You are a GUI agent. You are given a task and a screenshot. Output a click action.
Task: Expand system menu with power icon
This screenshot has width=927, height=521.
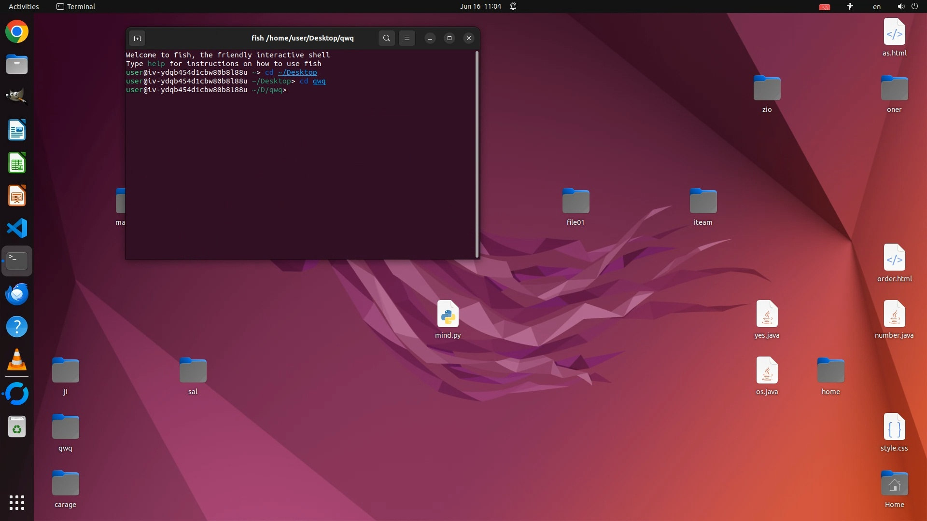pyautogui.click(x=914, y=6)
